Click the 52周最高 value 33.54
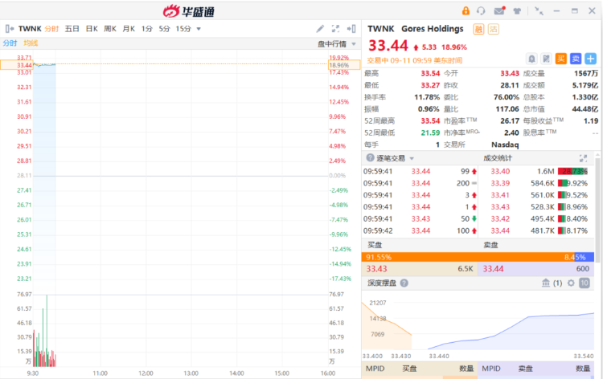 click(x=430, y=121)
